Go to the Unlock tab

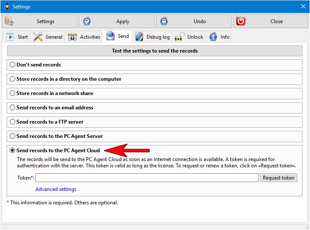point(189,37)
